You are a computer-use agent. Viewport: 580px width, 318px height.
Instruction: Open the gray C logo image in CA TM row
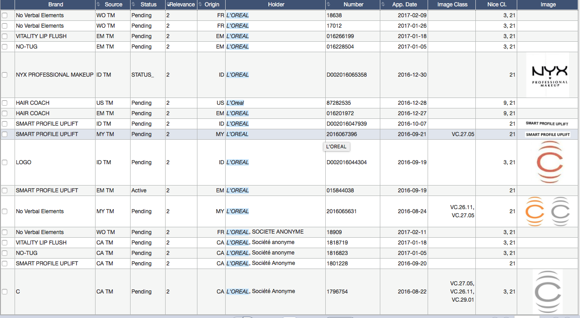[548, 292]
